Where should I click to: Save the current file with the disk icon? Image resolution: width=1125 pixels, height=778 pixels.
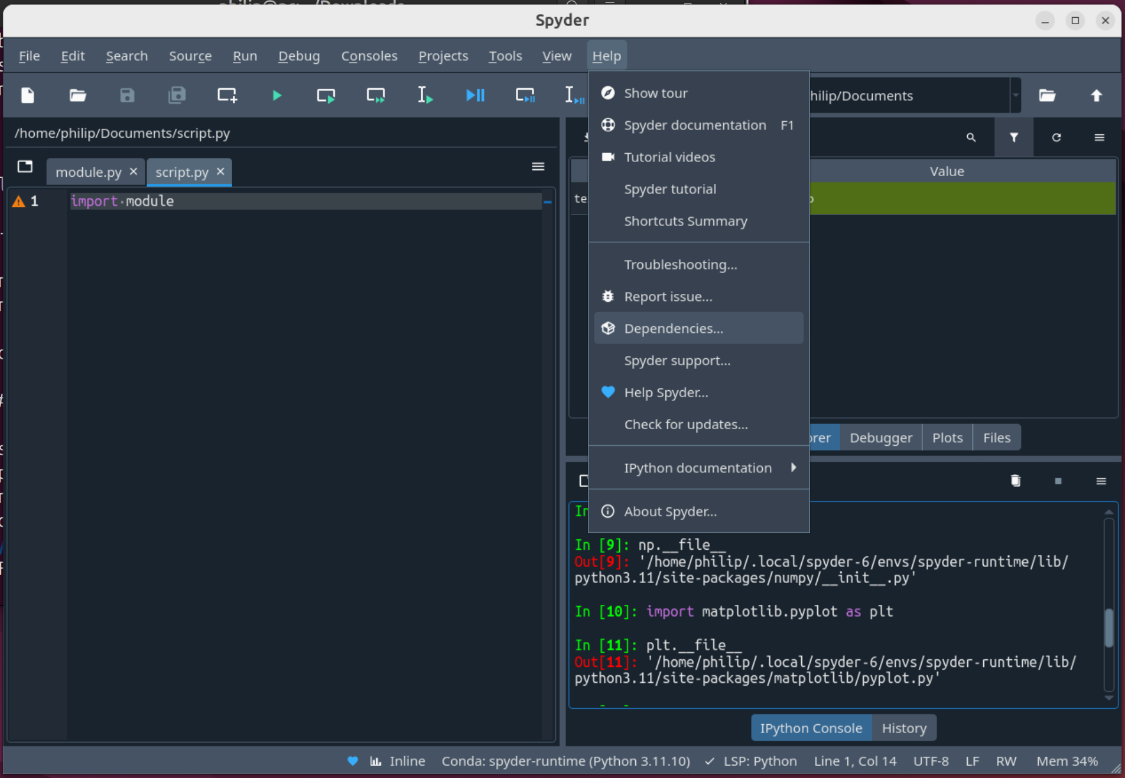[x=127, y=95]
